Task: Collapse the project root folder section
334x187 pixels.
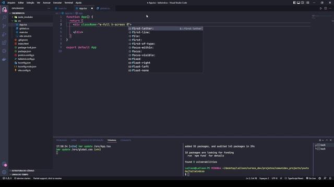Action: pyautogui.click(x=18, y=13)
